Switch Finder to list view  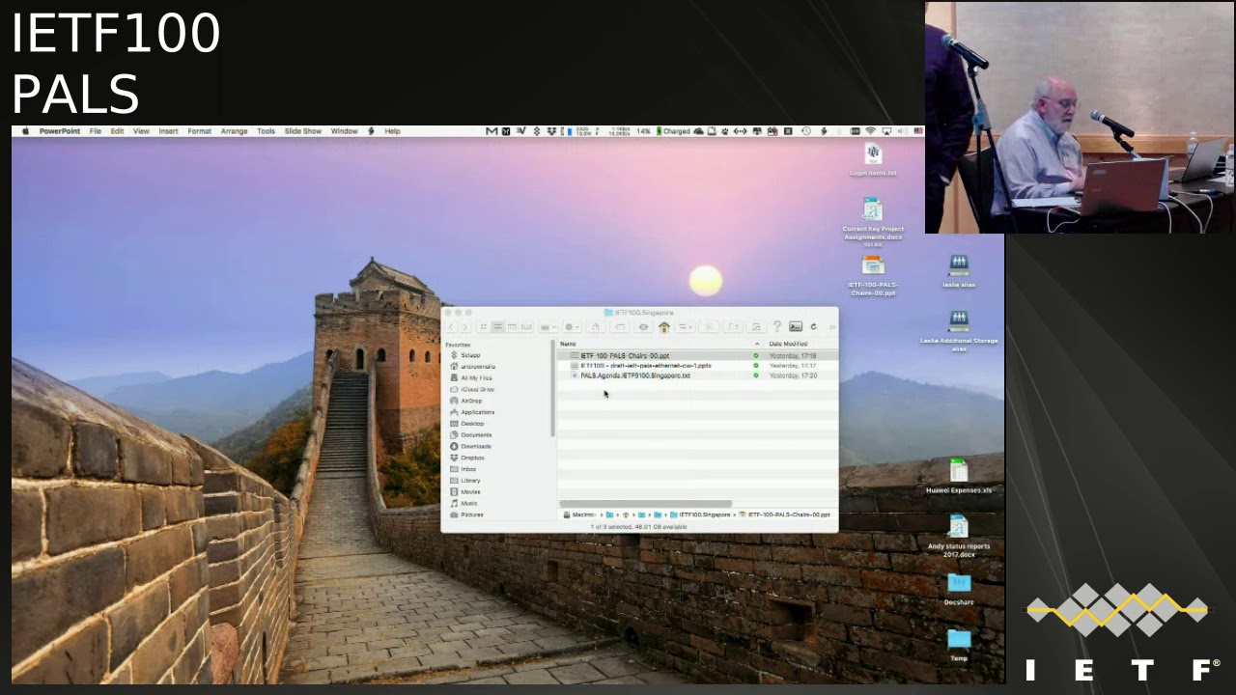click(497, 327)
